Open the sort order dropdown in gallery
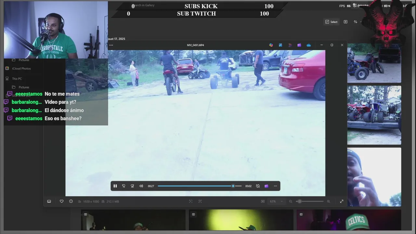Image resolution: width=416 pixels, height=234 pixels. click(357, 22)
